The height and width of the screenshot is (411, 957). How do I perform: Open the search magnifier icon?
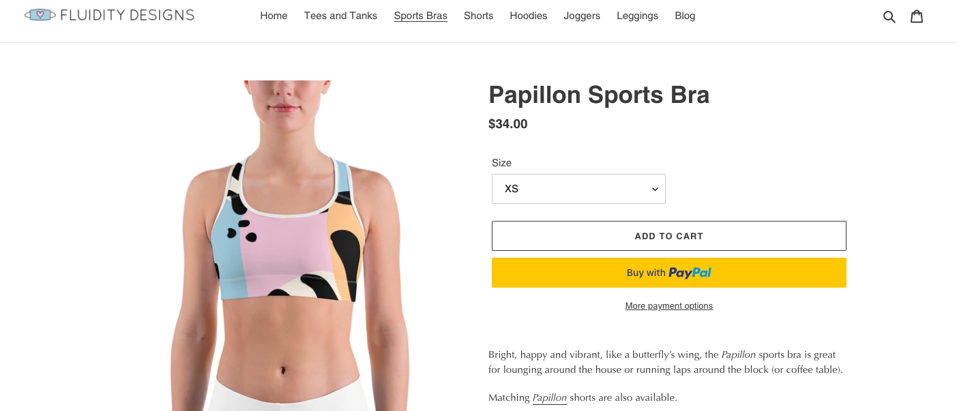click(x=889, y=16)
